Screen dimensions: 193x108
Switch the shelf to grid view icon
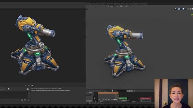pyautogui.click(x=27, y=89)
